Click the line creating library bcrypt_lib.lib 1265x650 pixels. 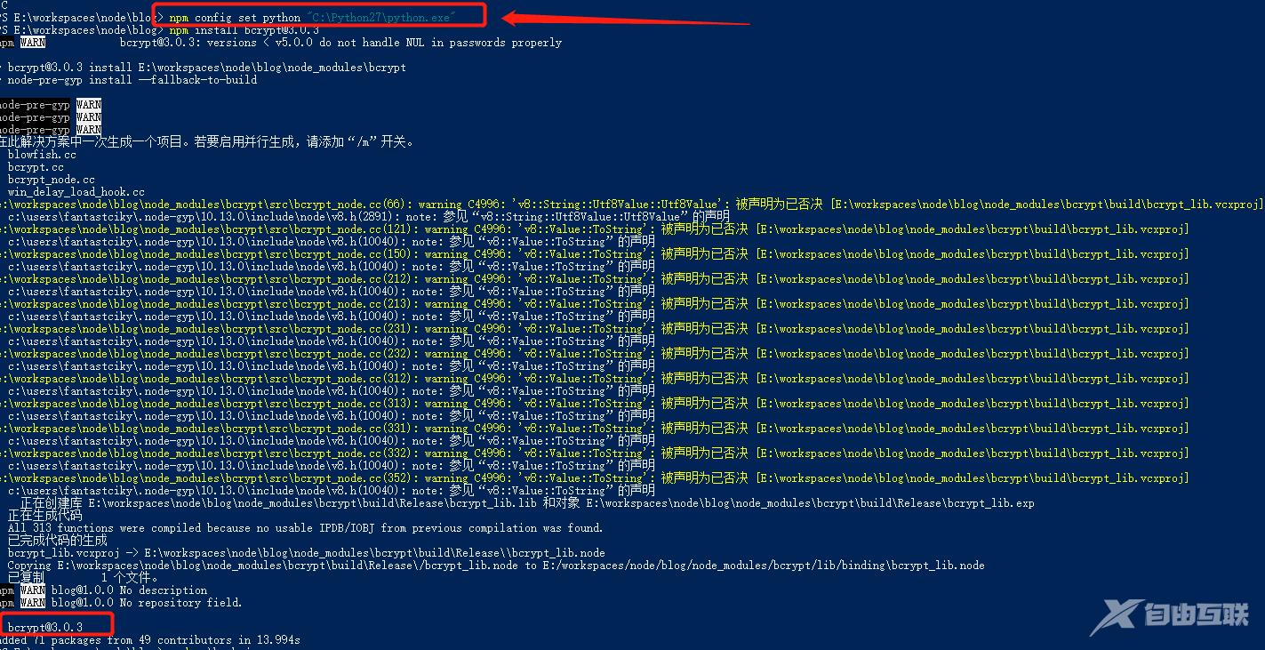pos(527,503)
